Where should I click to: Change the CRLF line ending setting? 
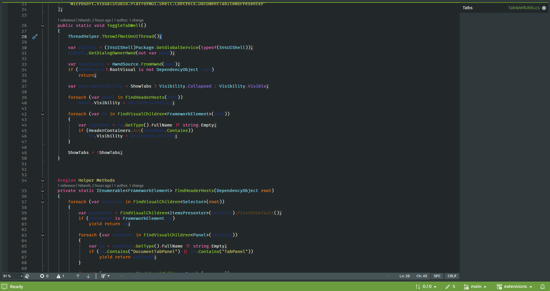pyautogui.click(x=452, y=276)
